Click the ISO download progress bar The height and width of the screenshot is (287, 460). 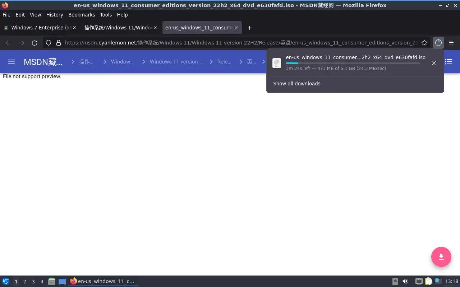(x=353, y=63)
